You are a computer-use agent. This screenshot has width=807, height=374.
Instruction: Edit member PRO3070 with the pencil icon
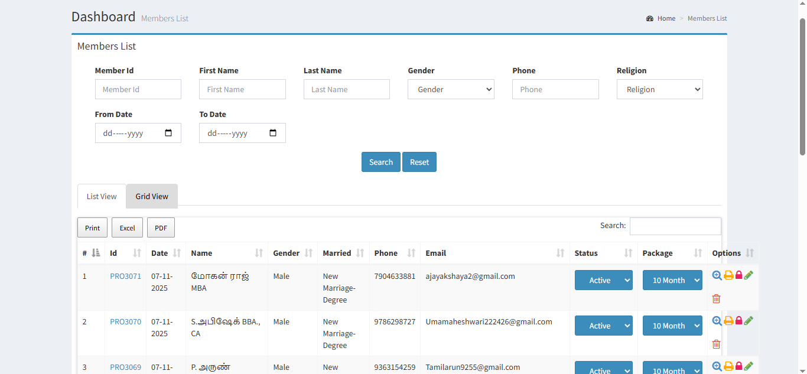pyautogui.click(x=749, y=321)
